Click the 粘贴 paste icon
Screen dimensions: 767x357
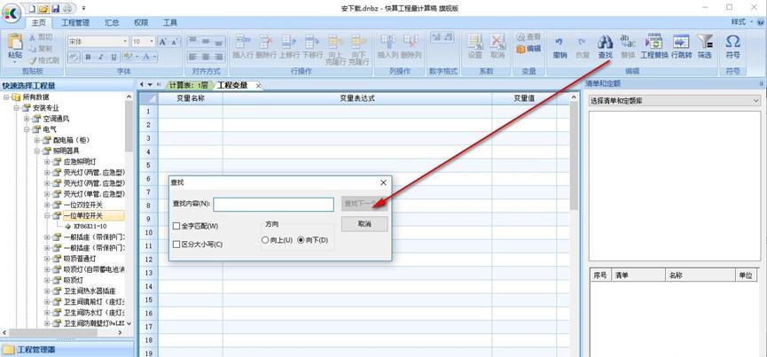click(x=15, y=48)
